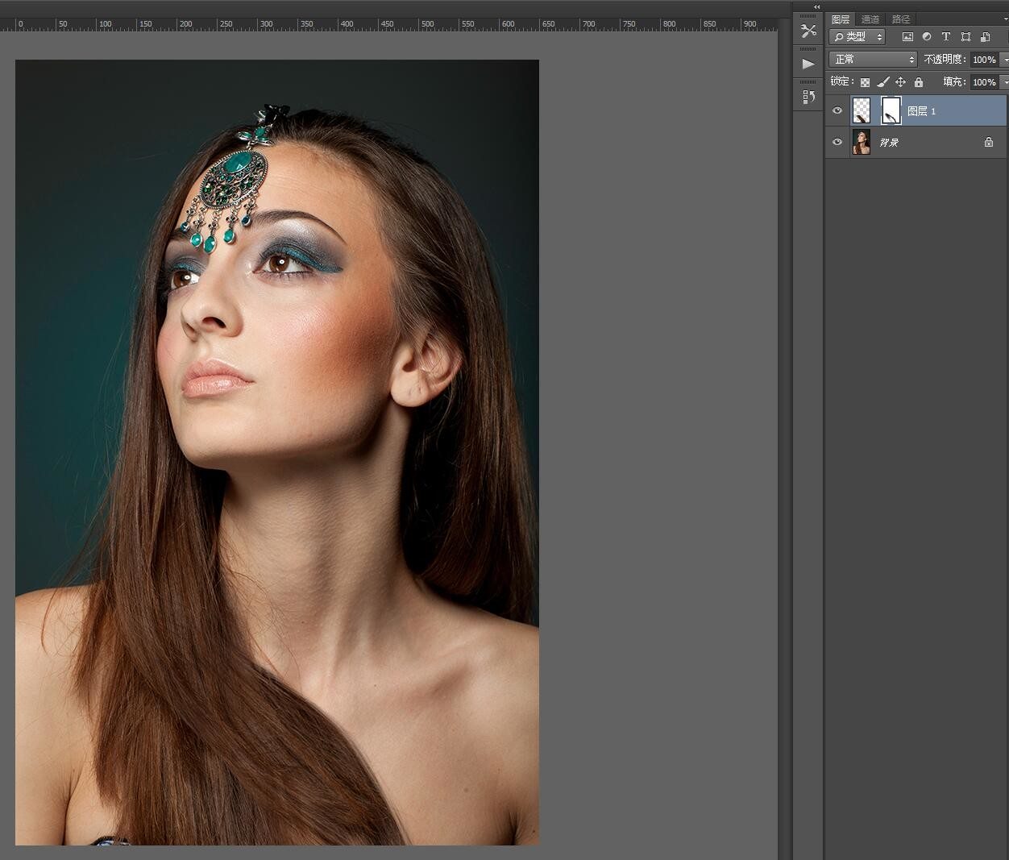This screenshot has height=860, width=1009.
Task: Open the Actions panel play icon
Action: click(808, 64)
